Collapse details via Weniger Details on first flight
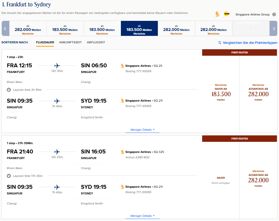The image size is (279, 221). pos(142,130)
